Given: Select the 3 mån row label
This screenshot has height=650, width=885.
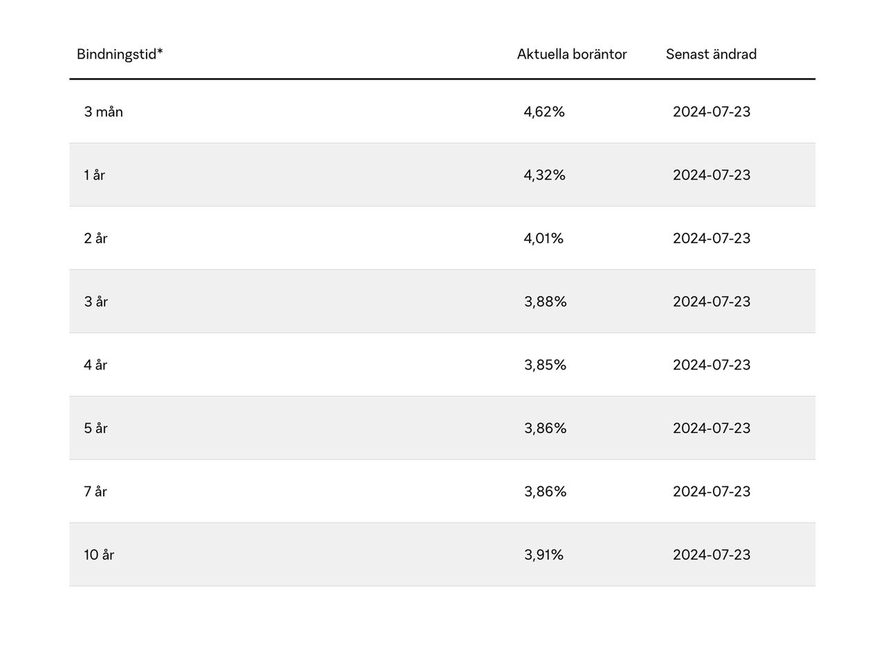Looking at the screenshot, I should click(x=104, y=112).
